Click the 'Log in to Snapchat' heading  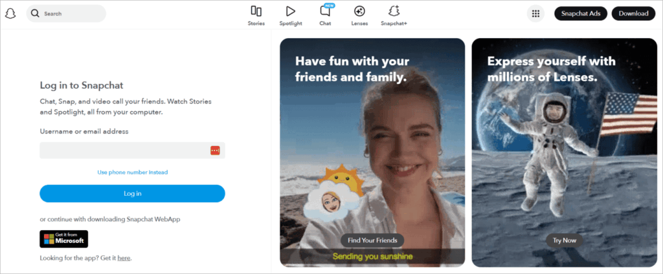pyautogui.click(x=82, y=85)
